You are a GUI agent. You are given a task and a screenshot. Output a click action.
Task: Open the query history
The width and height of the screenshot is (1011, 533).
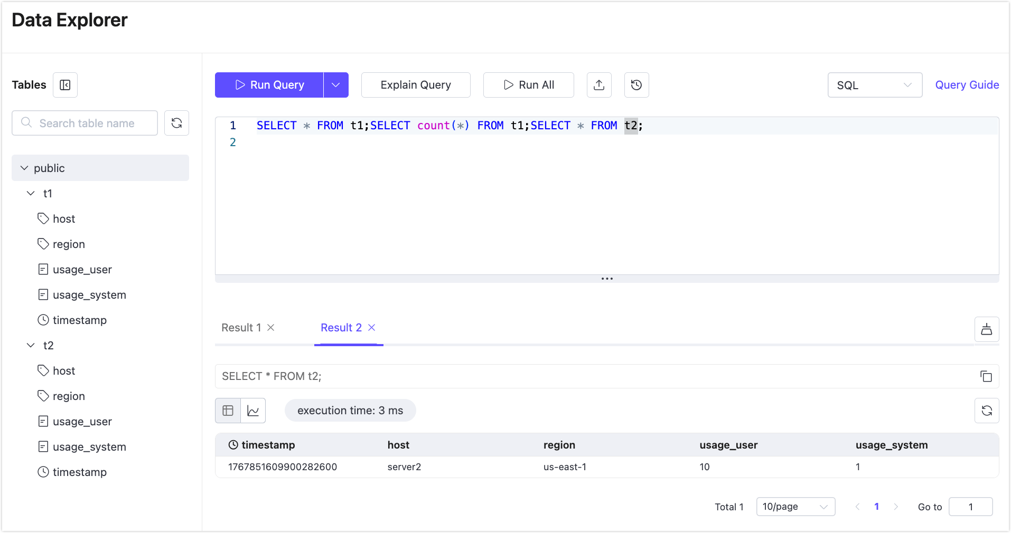tap(636, 85)
